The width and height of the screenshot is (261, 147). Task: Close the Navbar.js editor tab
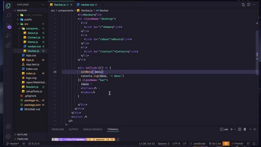(71, 4)
